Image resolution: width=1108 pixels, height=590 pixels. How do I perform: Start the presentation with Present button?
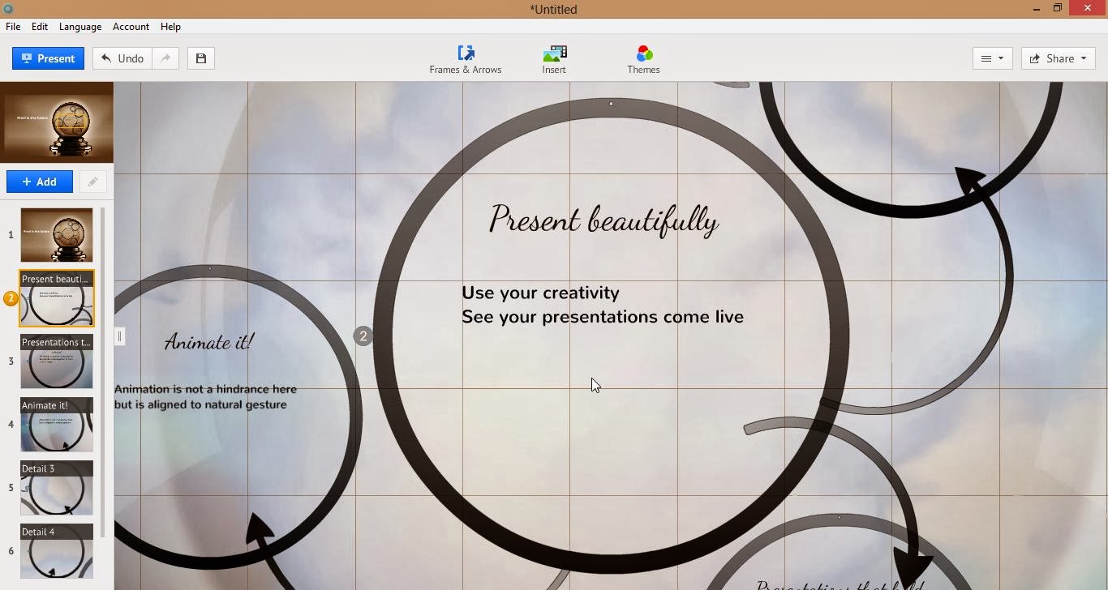48,58
